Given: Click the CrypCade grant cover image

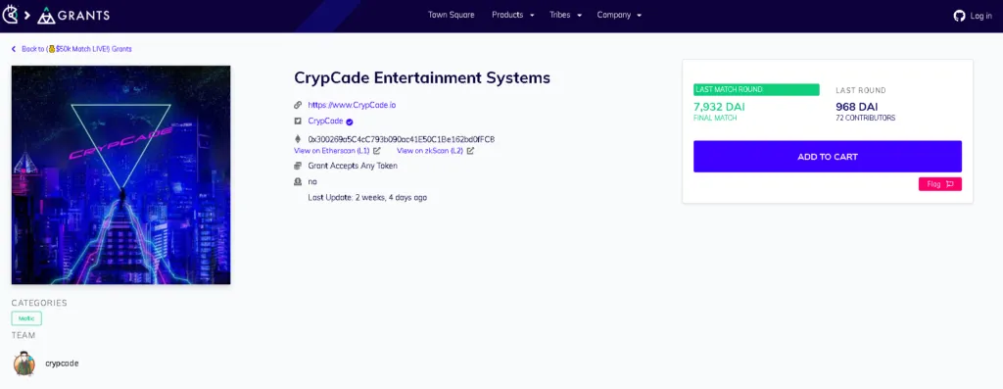Looking at the screenshot, I should pyautogui.click(x=120, y=174).
